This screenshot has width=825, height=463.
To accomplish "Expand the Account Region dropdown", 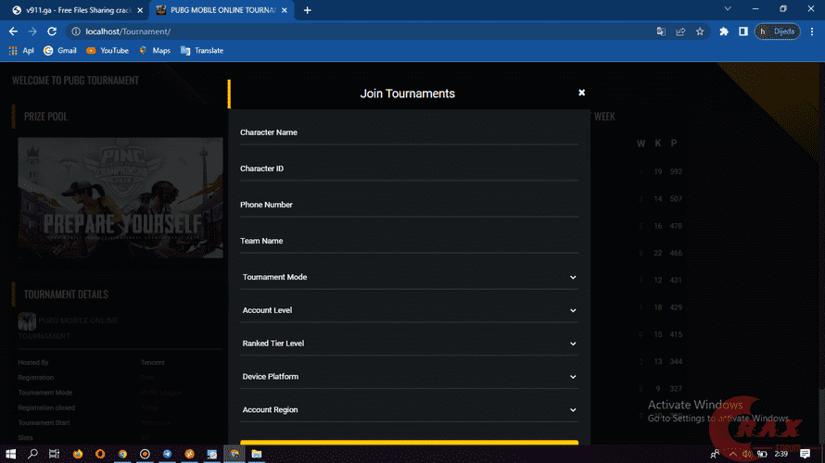I will (409, 409).
